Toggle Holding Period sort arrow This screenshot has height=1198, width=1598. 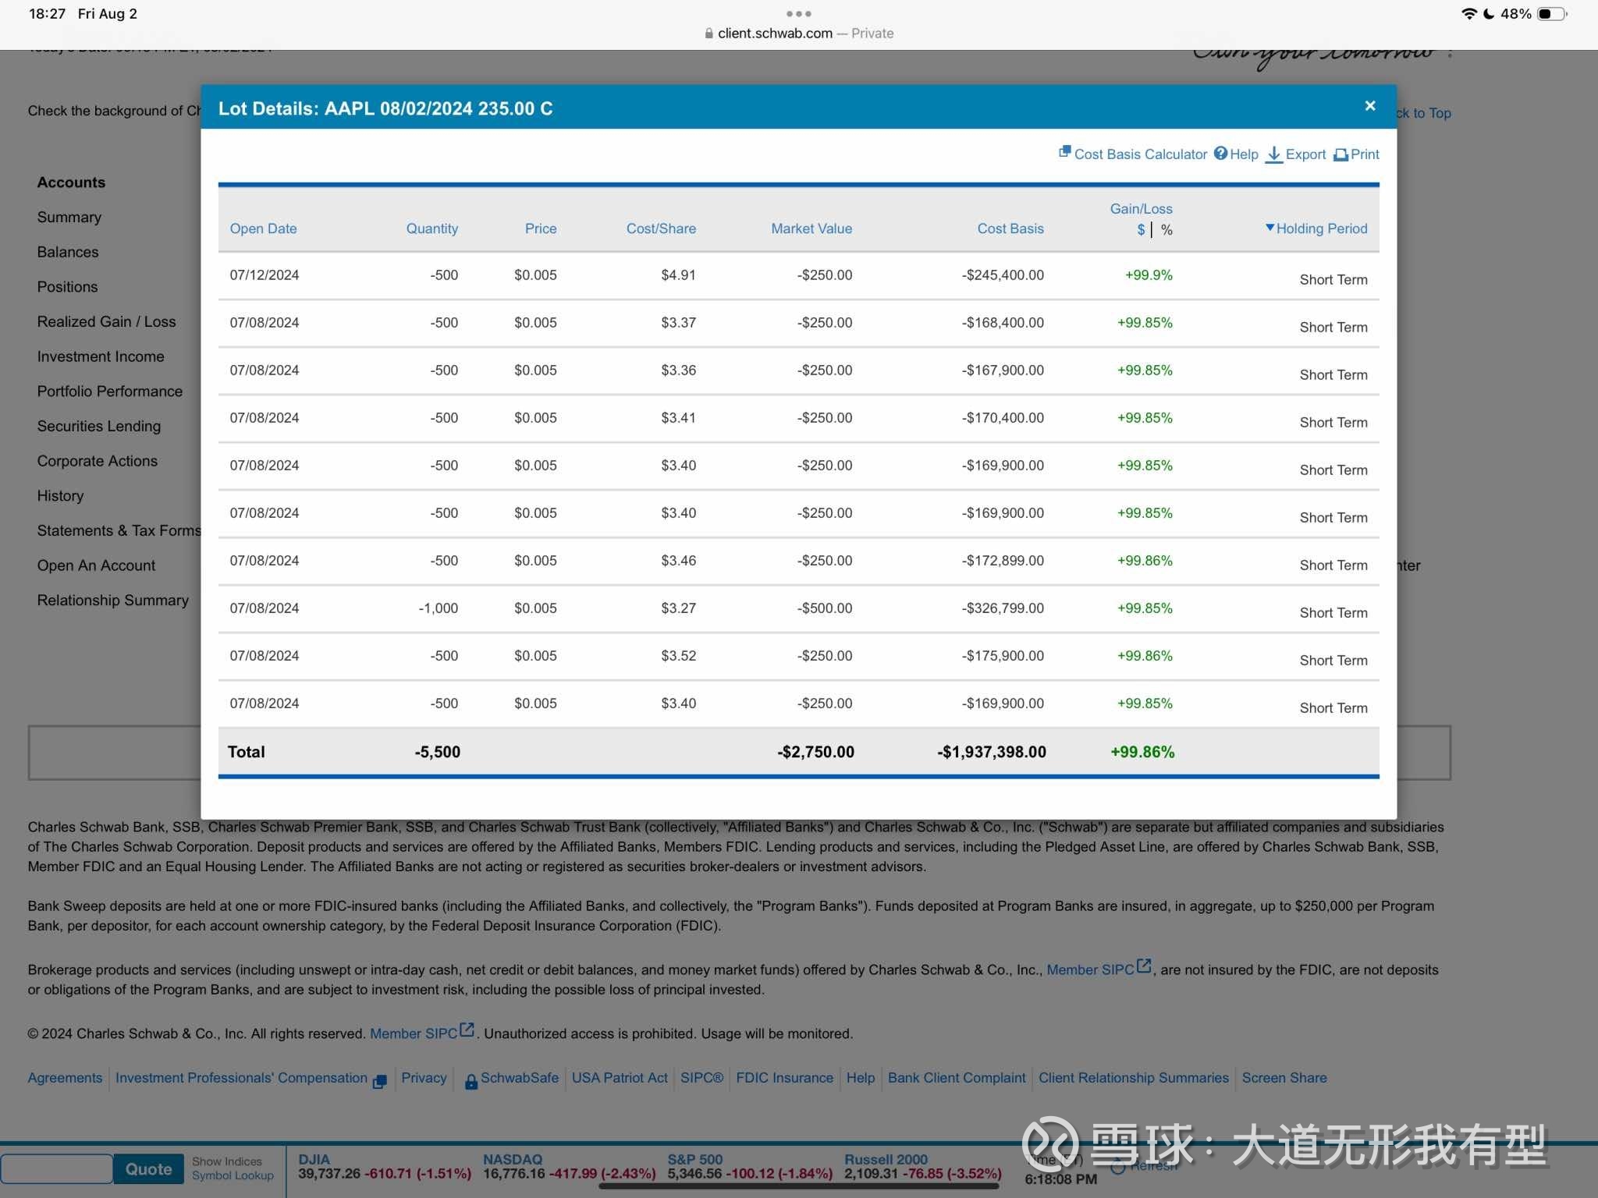point(1270,228)
